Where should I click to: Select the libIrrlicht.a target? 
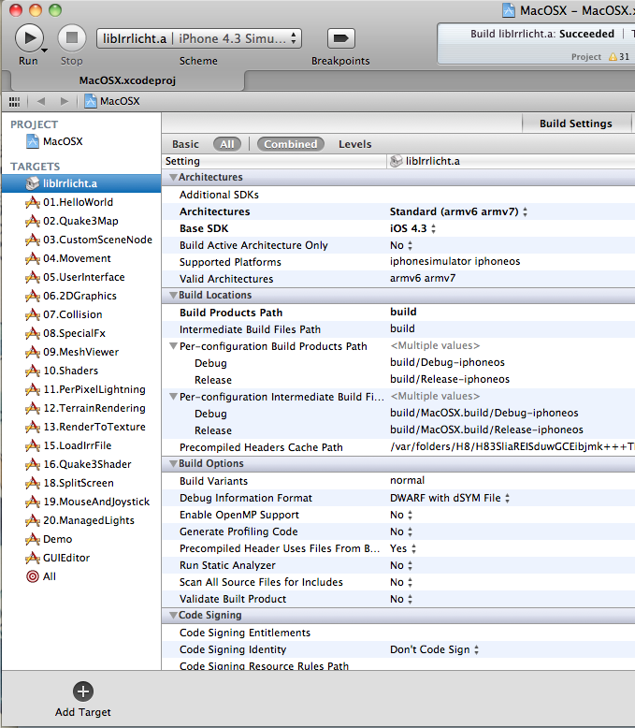click(81, 183)
